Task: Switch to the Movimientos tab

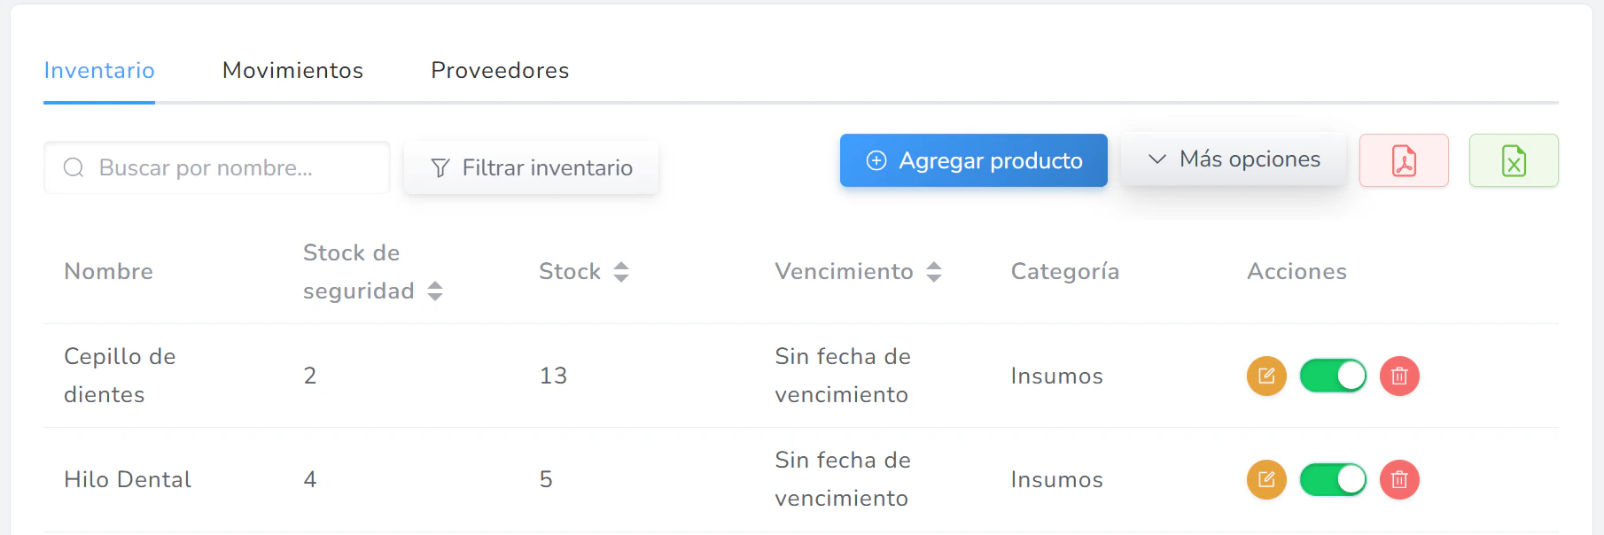Action: pyautogui.click(x=292, y=71)
